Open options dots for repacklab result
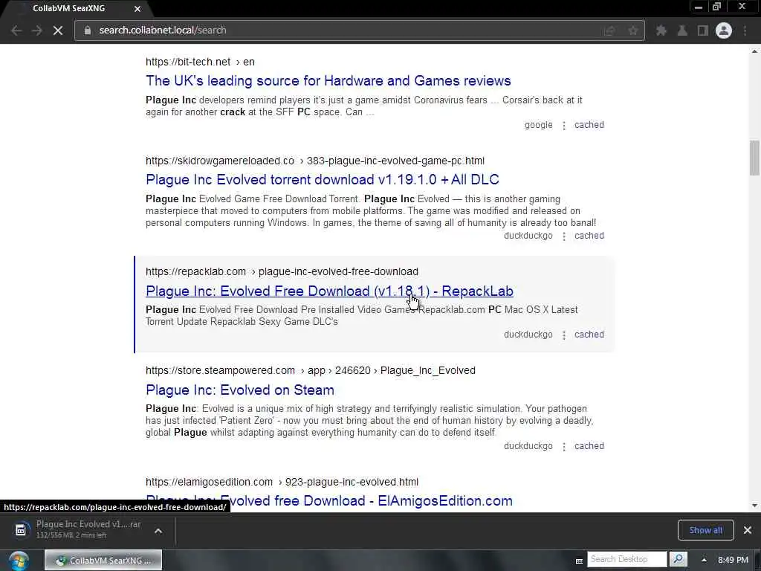Viewport: 761px width, 571px height. (563, 335)
